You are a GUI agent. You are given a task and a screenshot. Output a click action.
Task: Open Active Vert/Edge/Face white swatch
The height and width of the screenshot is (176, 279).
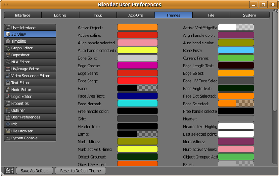pos(236,28)
